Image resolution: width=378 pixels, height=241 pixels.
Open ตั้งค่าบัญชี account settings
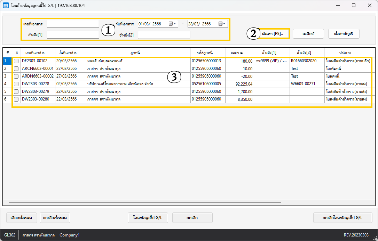(344, 34)
